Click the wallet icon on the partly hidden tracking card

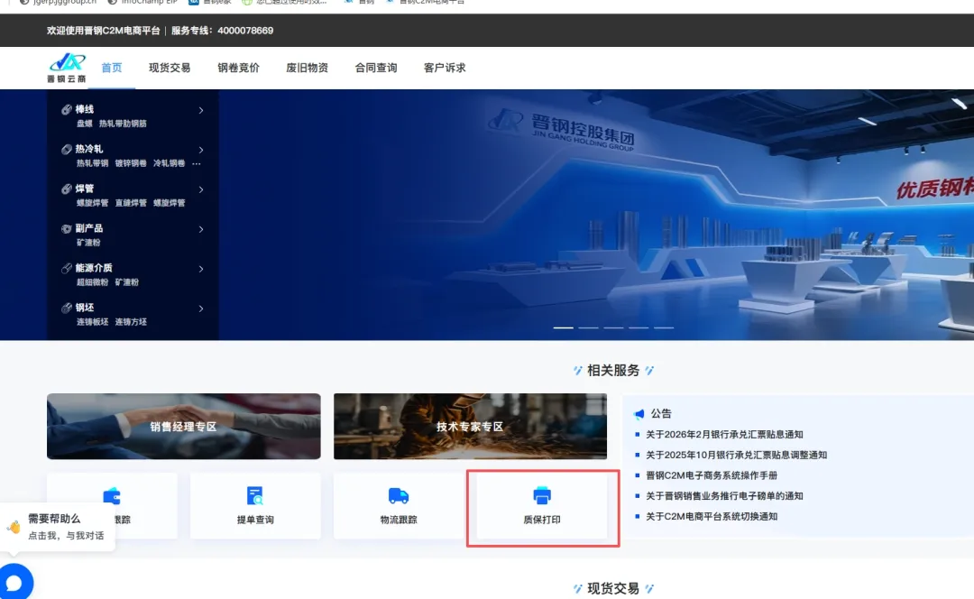[112, 496]
